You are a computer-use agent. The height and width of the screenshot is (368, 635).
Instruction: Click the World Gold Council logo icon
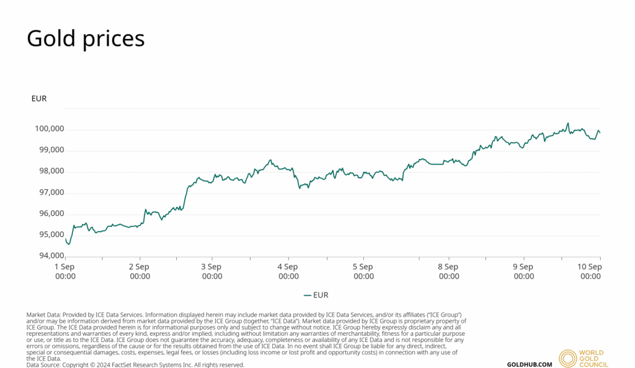(x=567, y=359)
